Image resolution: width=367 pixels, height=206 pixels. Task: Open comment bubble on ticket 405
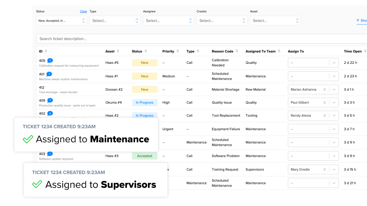point(50,61)
